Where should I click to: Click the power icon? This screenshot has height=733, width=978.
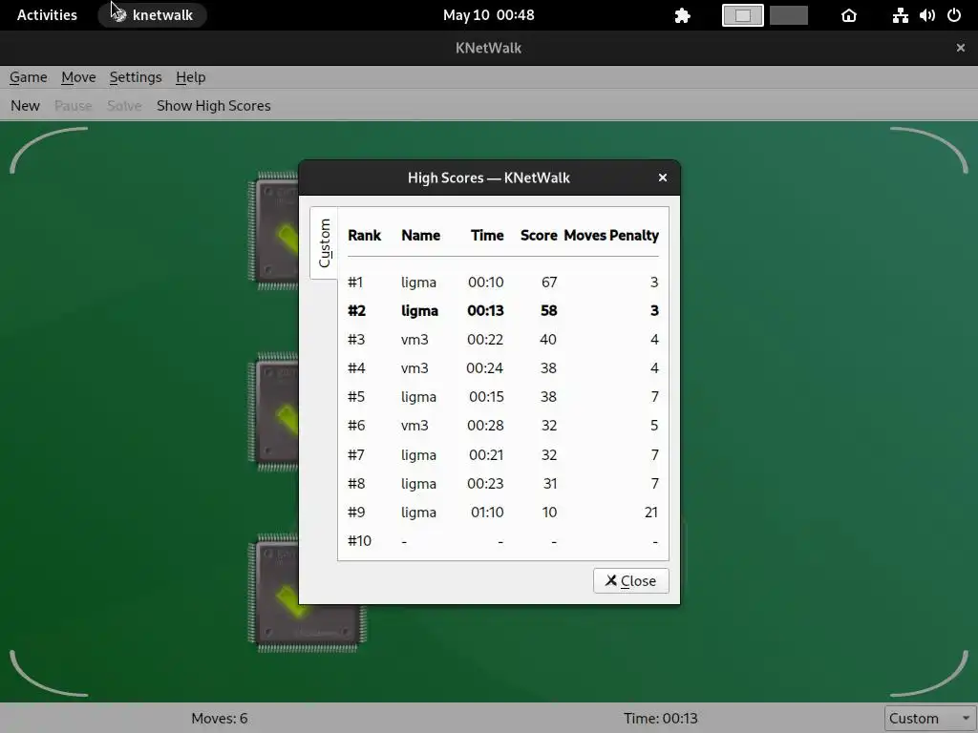954,15
